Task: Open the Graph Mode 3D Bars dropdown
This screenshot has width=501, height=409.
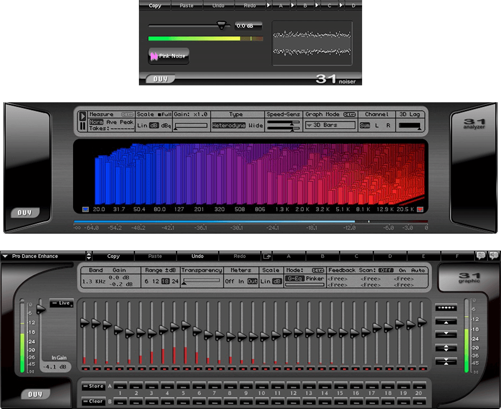Action: point(330,125)
